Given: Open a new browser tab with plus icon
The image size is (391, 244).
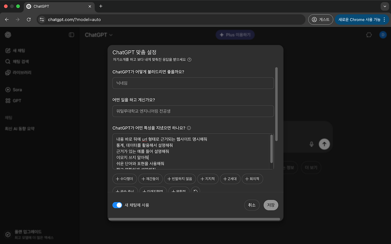Looking at the screenshot, I should [x=101, y=6].
